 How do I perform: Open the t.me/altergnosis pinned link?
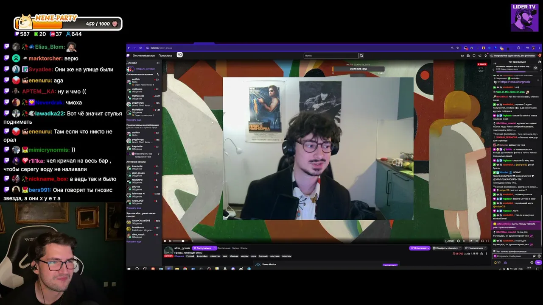tap(515, 82)
